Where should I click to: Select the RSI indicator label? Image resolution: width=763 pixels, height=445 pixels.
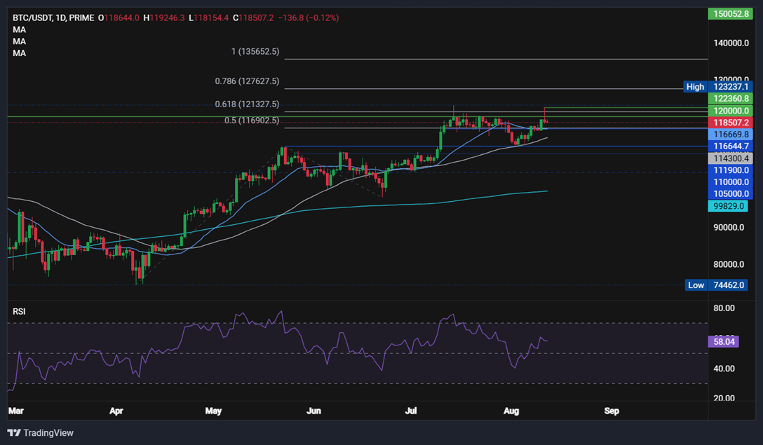[x=19, y=311]
